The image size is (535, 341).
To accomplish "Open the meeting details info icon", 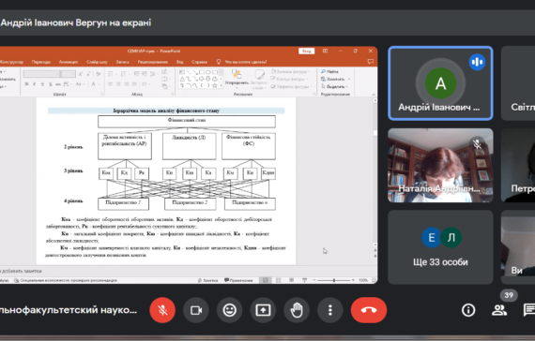I will coord(468,310).
